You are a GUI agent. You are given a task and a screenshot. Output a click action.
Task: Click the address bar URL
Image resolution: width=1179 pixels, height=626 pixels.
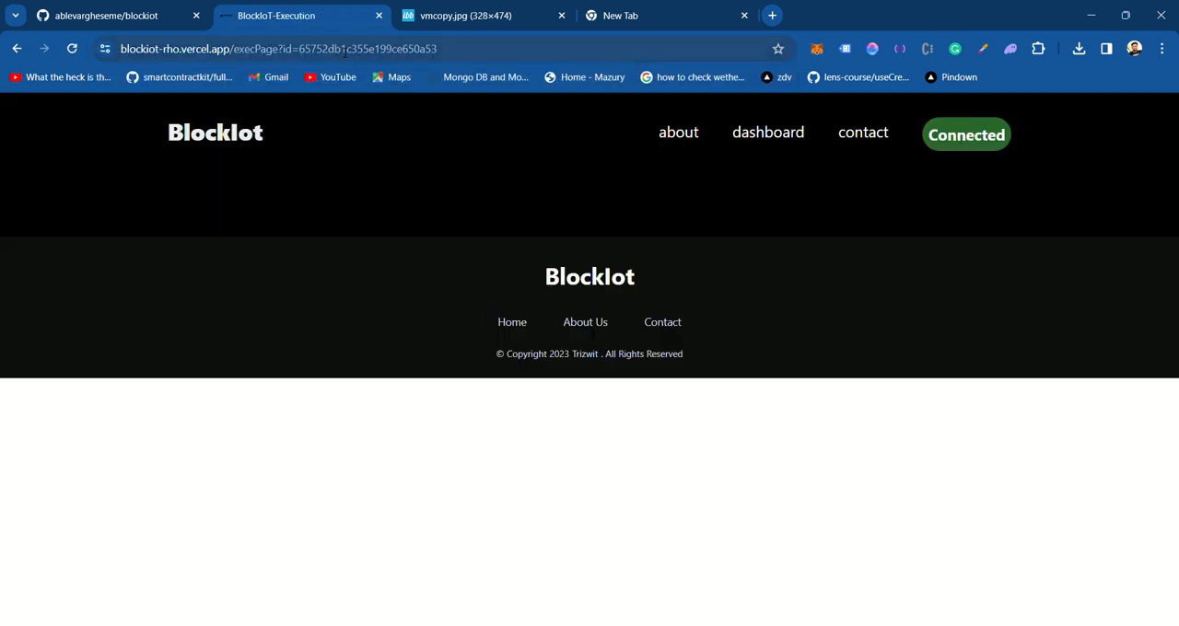pos(278,49)
